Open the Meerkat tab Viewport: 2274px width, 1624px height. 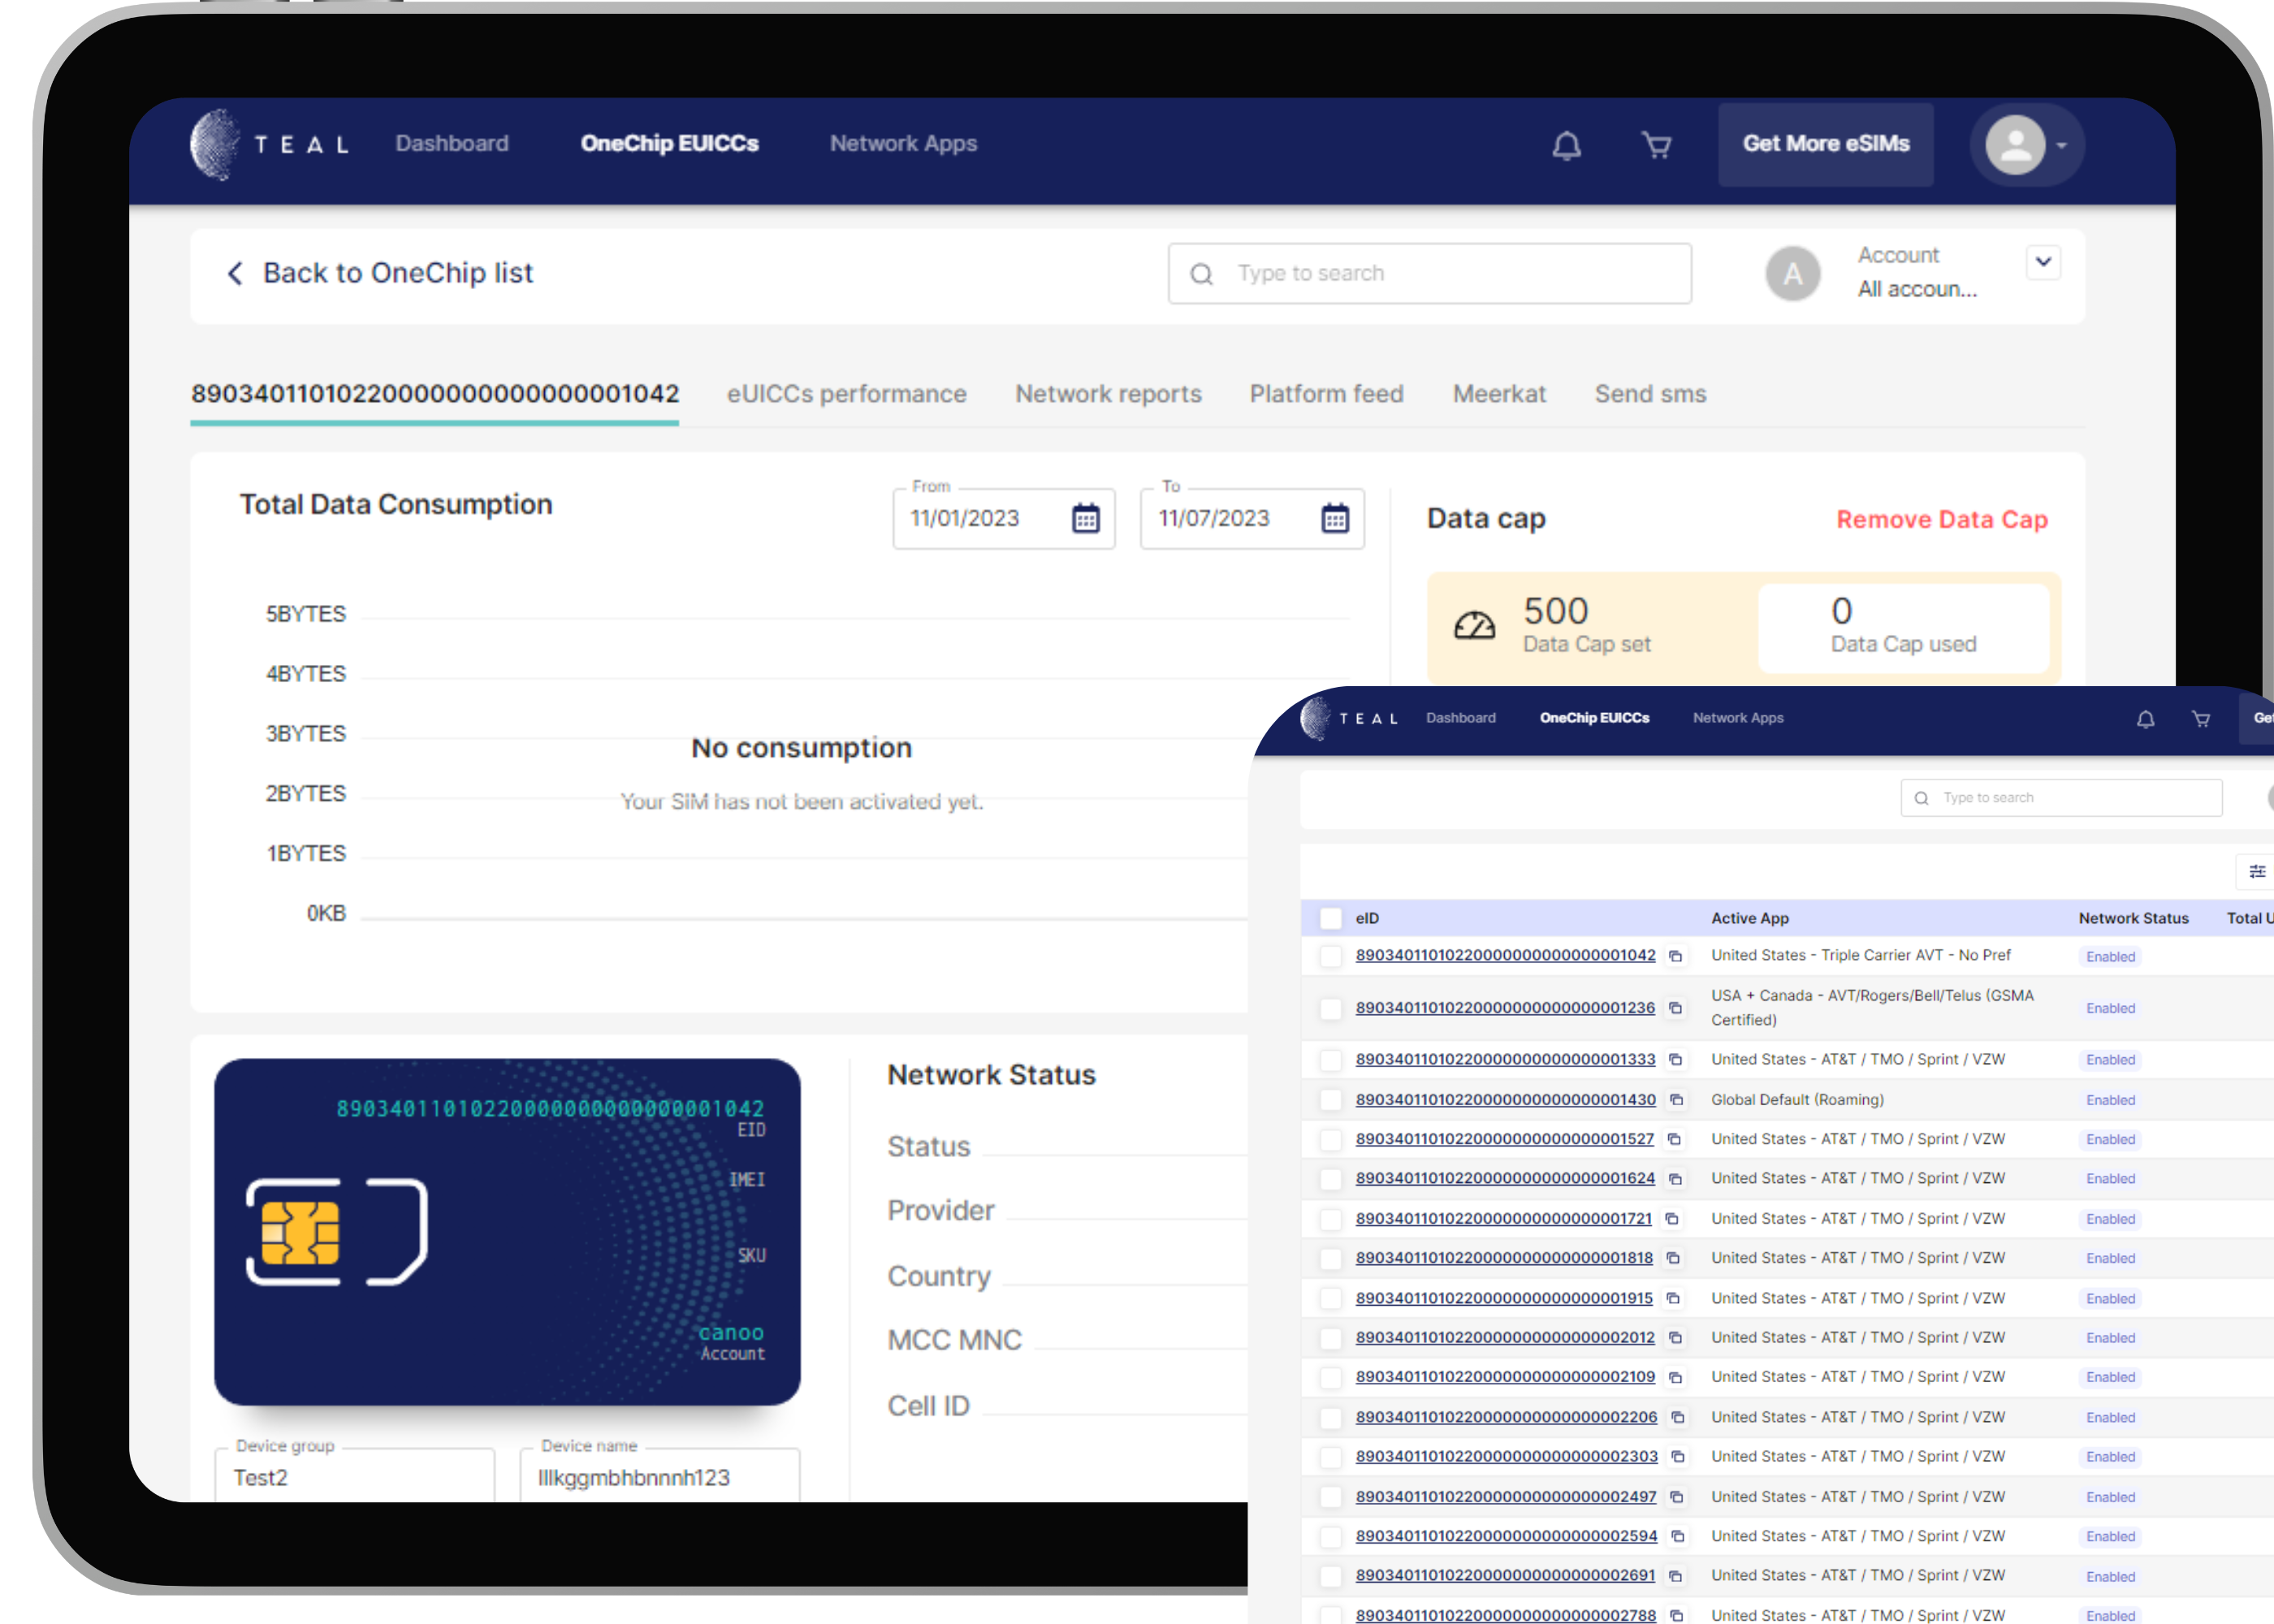click(1498, 394)
